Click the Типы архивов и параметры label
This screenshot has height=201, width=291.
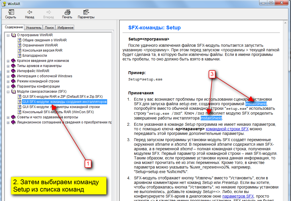(x=39, y=66)
